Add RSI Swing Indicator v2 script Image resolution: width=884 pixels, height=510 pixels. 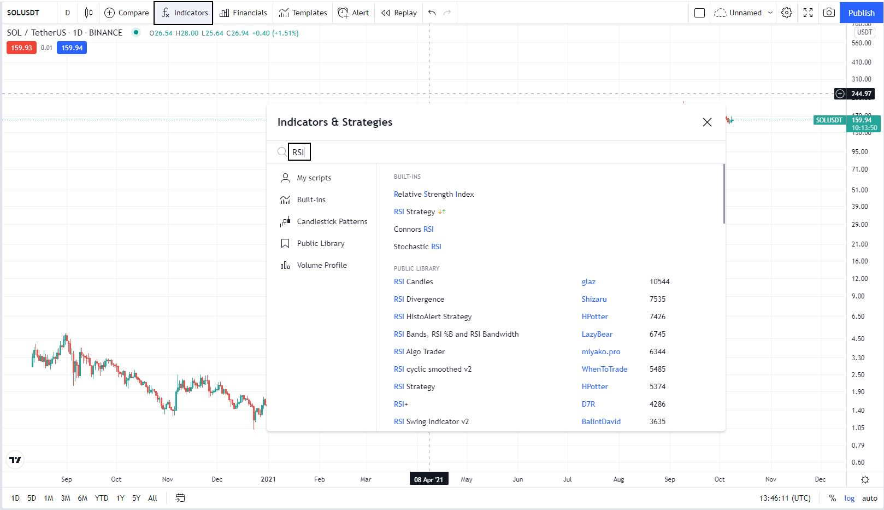[431, 421]
